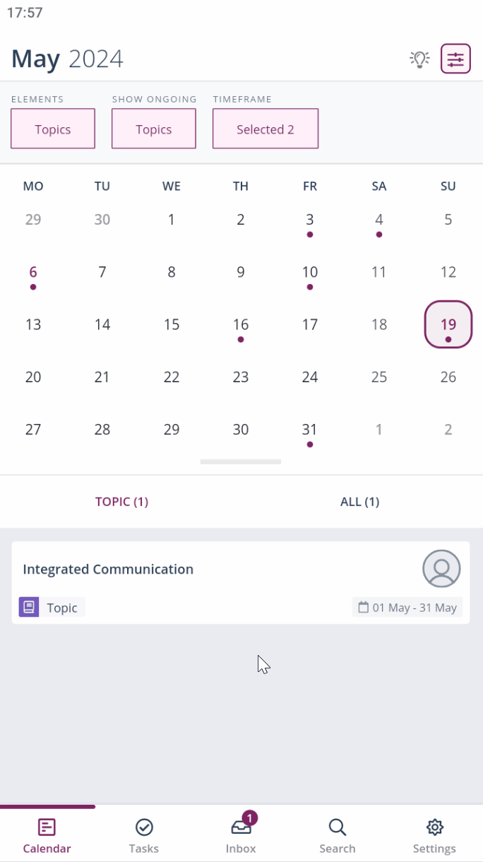The height and width of the screenshot is (862, 483).
Task: Click the user avatar on Integrated Communication
Action: tap(441, 569)
